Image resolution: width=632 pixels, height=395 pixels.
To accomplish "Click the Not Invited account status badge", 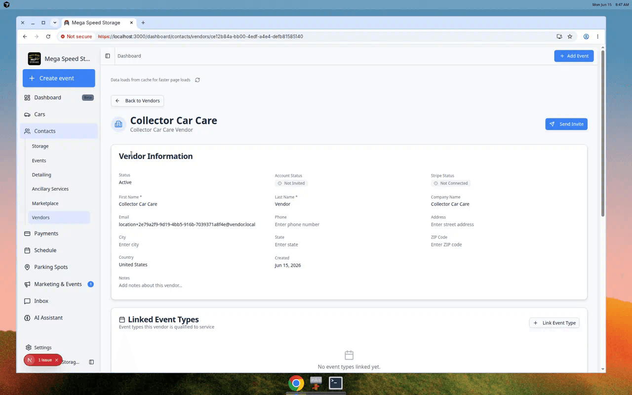I will pyautogui.click(x=291, y=183).
